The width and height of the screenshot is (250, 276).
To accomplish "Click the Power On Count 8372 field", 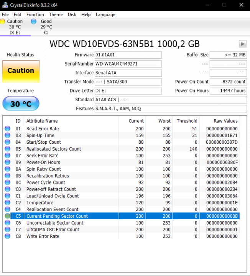I will (229, 82).
